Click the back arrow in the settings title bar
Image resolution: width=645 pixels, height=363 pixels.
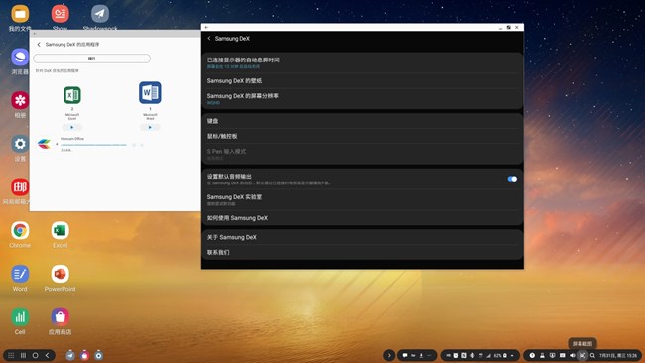[207, 27]
